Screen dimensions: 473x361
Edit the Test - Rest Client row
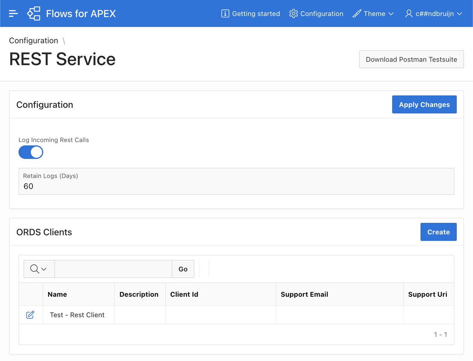tap(30, 315)
